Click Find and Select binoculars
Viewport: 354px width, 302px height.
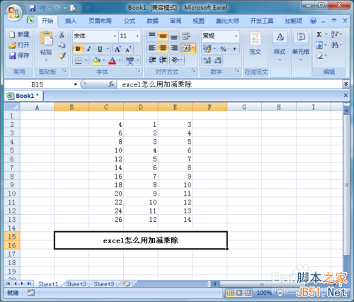click(334, 45)
